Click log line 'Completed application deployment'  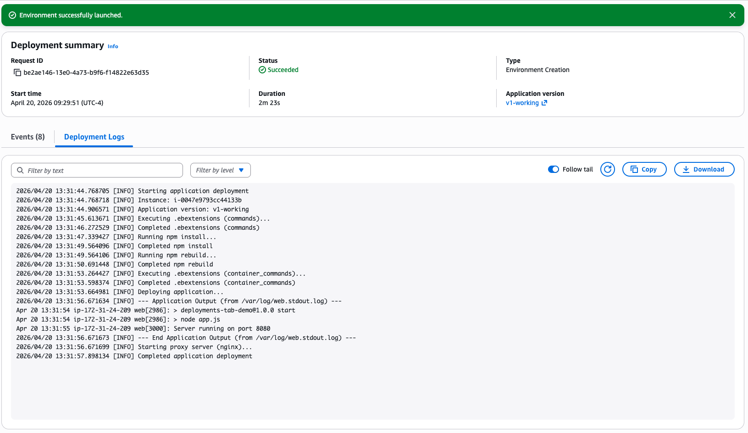(134, 356)
